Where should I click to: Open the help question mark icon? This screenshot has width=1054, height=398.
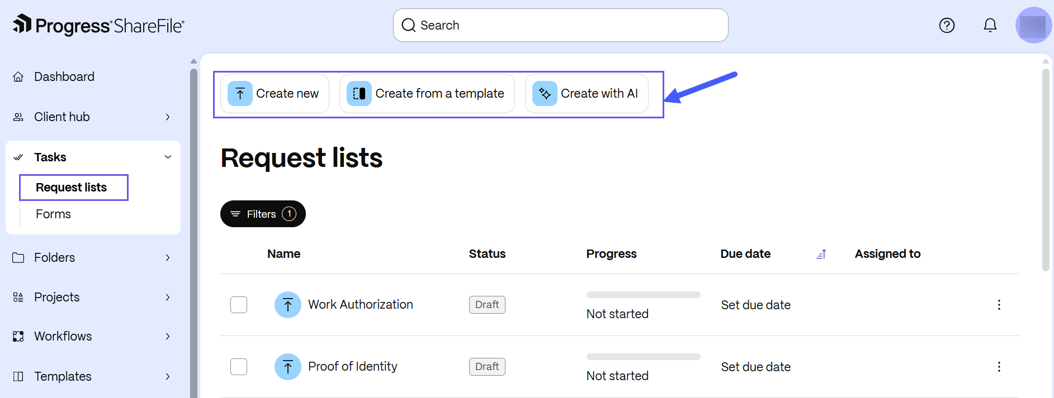947,25
